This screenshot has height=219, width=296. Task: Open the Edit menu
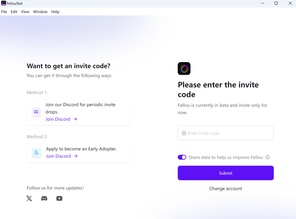pyautogui.click(x=14, y=12)
